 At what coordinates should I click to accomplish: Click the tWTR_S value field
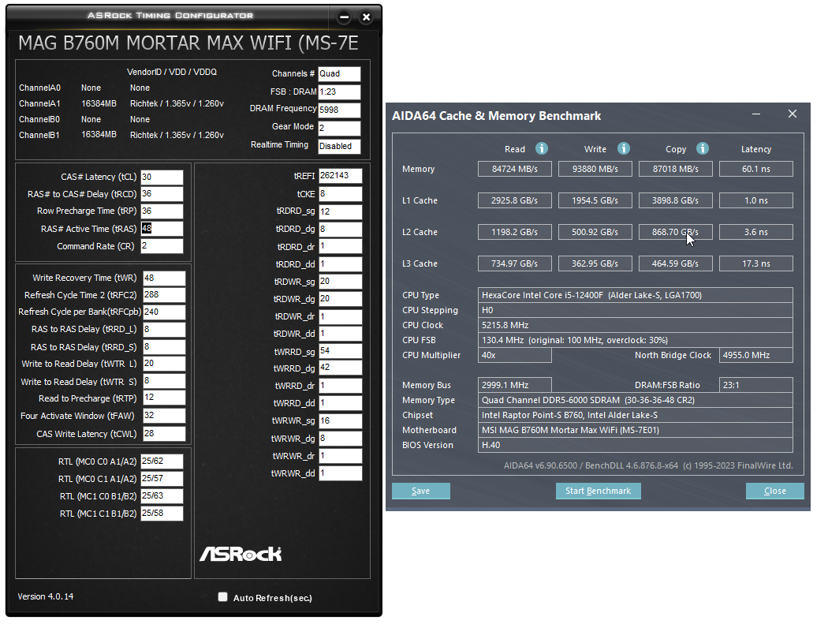164,381
